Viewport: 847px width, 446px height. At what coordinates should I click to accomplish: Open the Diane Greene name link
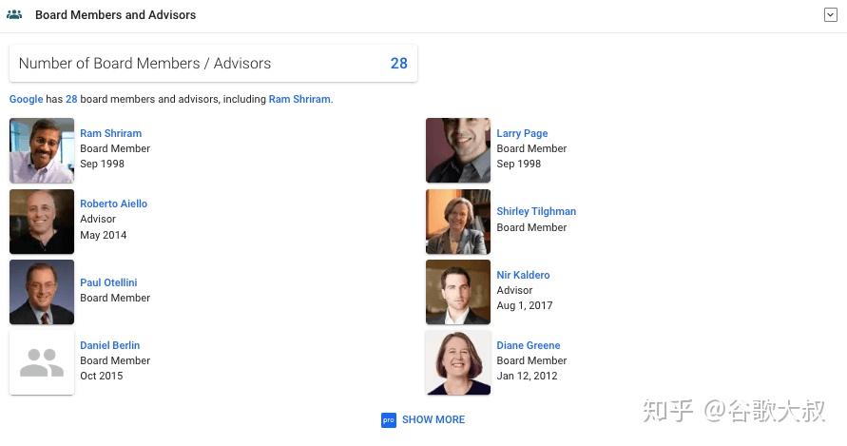[x=528, y=345]
